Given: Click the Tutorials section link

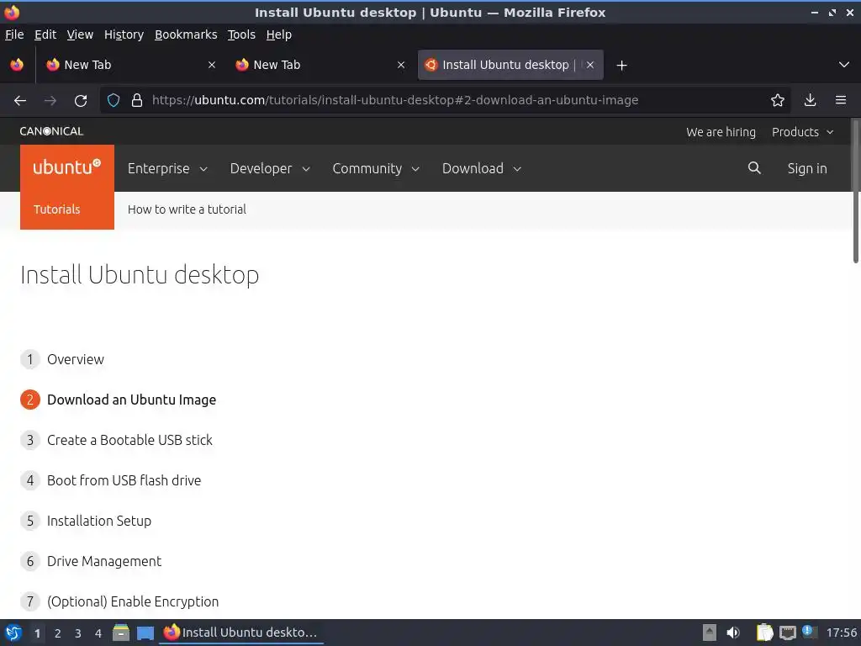Looking at the screenshot, I should click(x=56, y=209).
